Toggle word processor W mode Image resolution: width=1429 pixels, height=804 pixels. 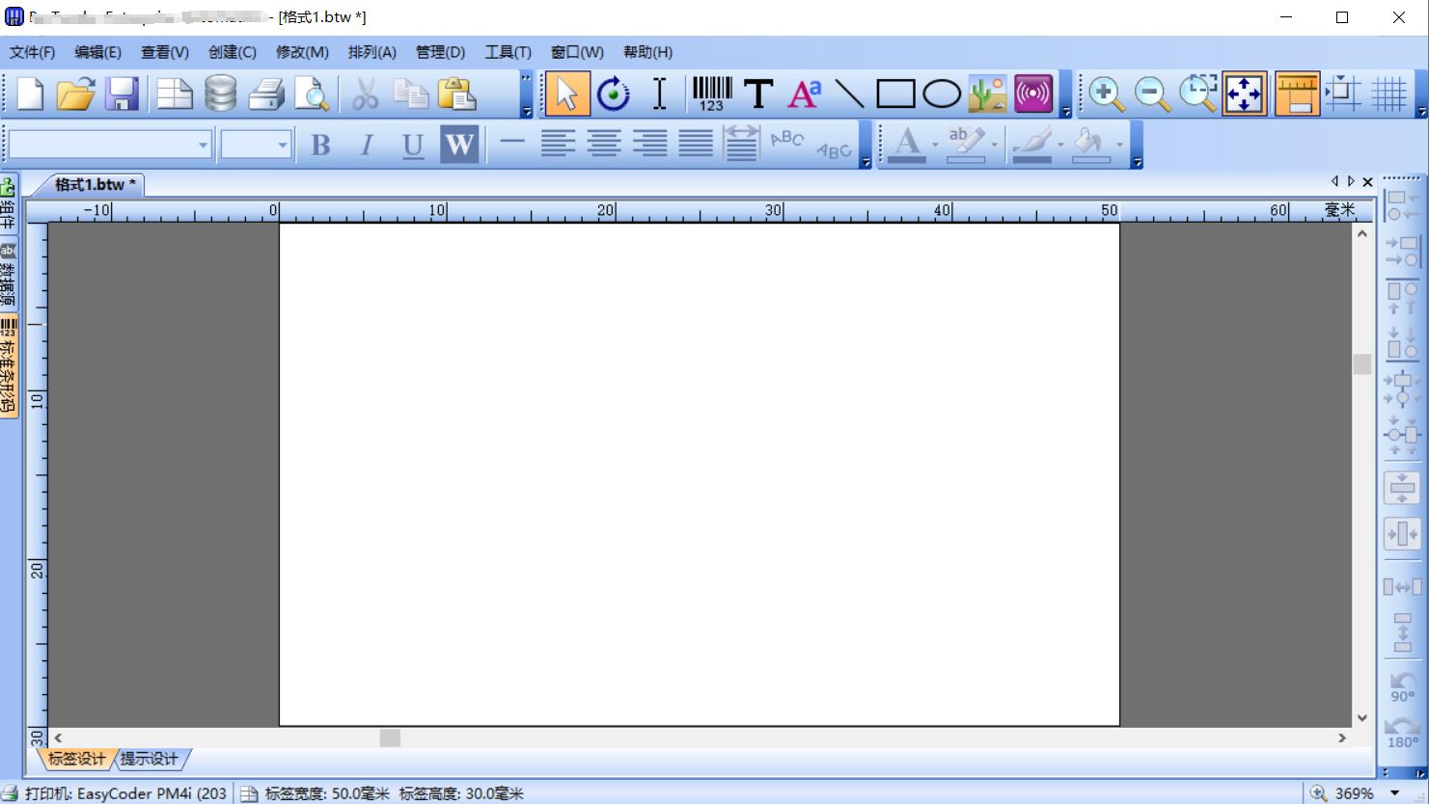[459, 145]
